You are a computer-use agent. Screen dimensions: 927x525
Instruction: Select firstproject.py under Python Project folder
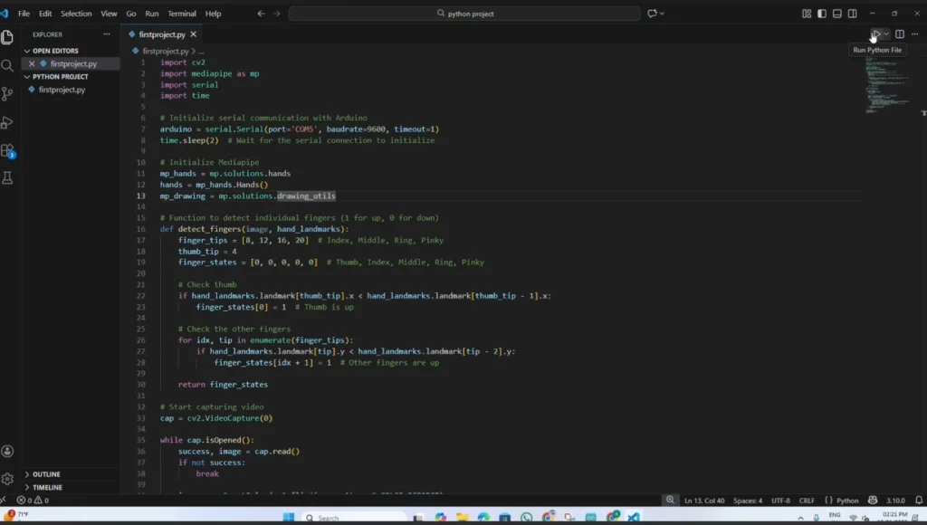click(x=62, y=90)
